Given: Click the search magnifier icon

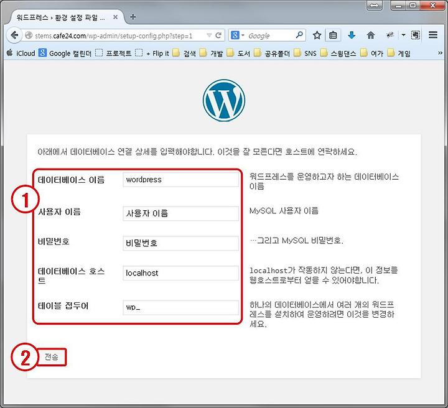Looking at the screenshot, I should [x=299, y=35].
